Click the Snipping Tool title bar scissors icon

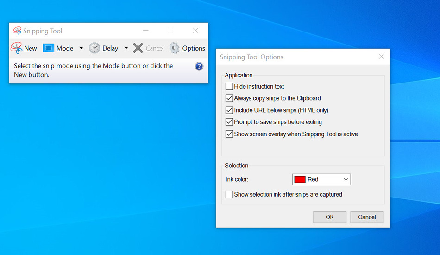click(17, 31)
